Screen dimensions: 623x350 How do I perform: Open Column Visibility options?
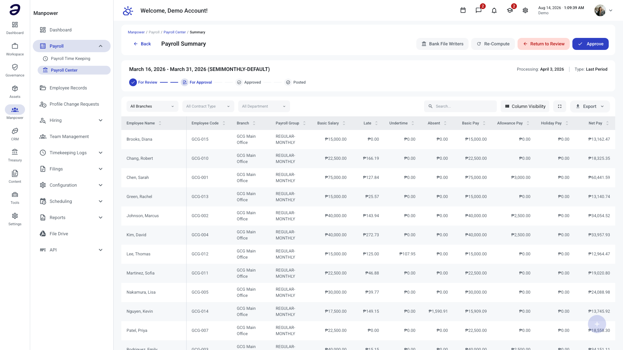(x=525, y=106)
